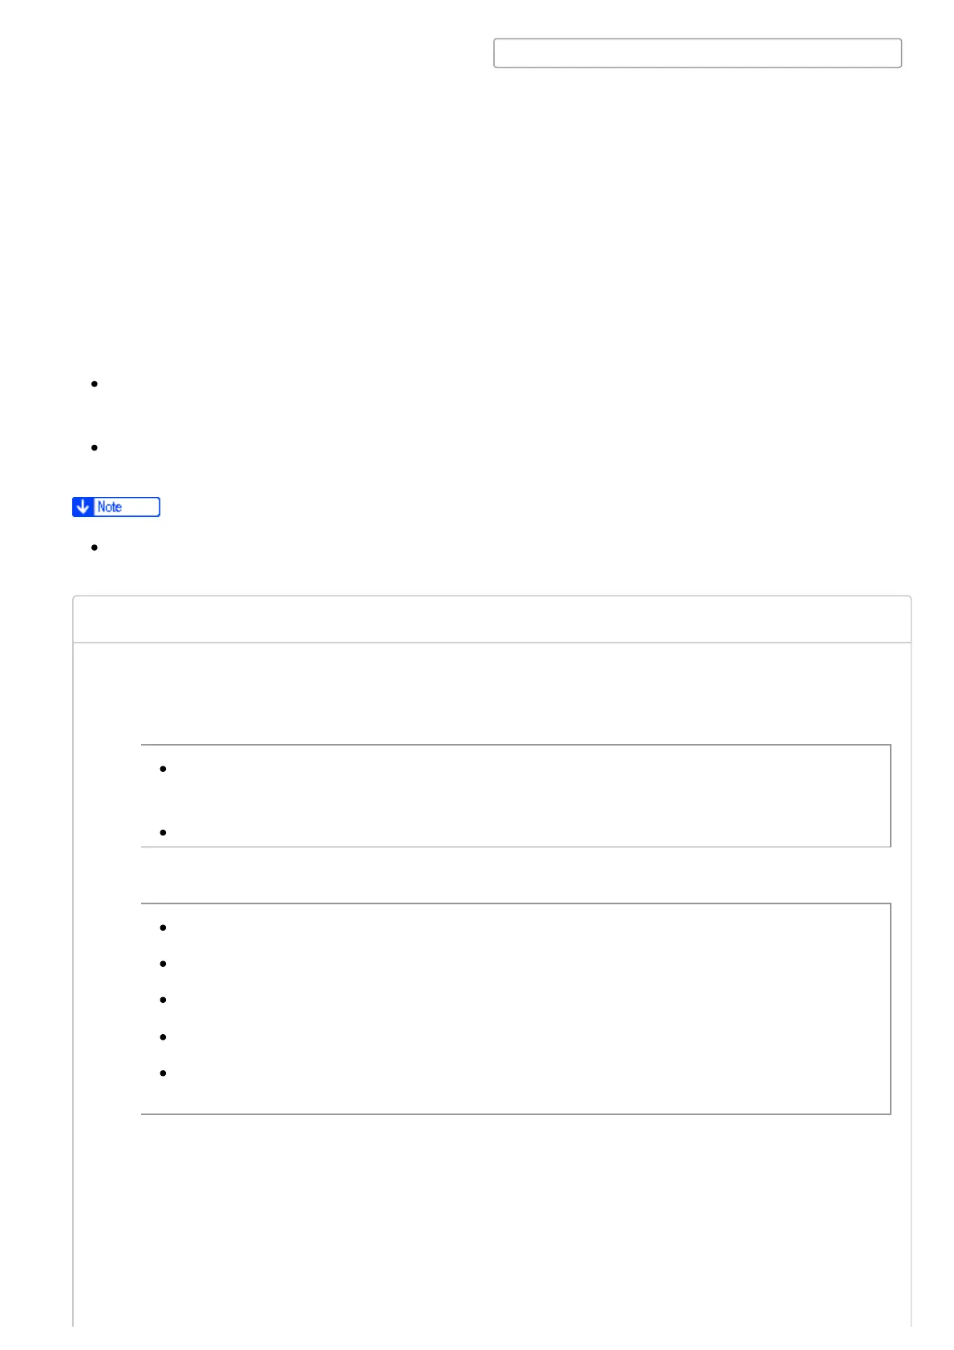Click the blue down-arrow Note icon
This screenshot has width=954, height=1350.
tap(83, 507)
